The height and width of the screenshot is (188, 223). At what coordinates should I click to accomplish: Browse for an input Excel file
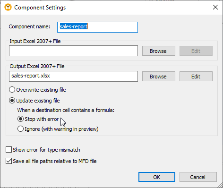pos(159,51)
